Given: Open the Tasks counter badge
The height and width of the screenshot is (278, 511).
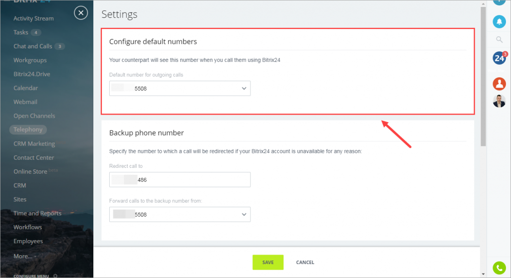Looking at the screenshot, I should (36, 32).
